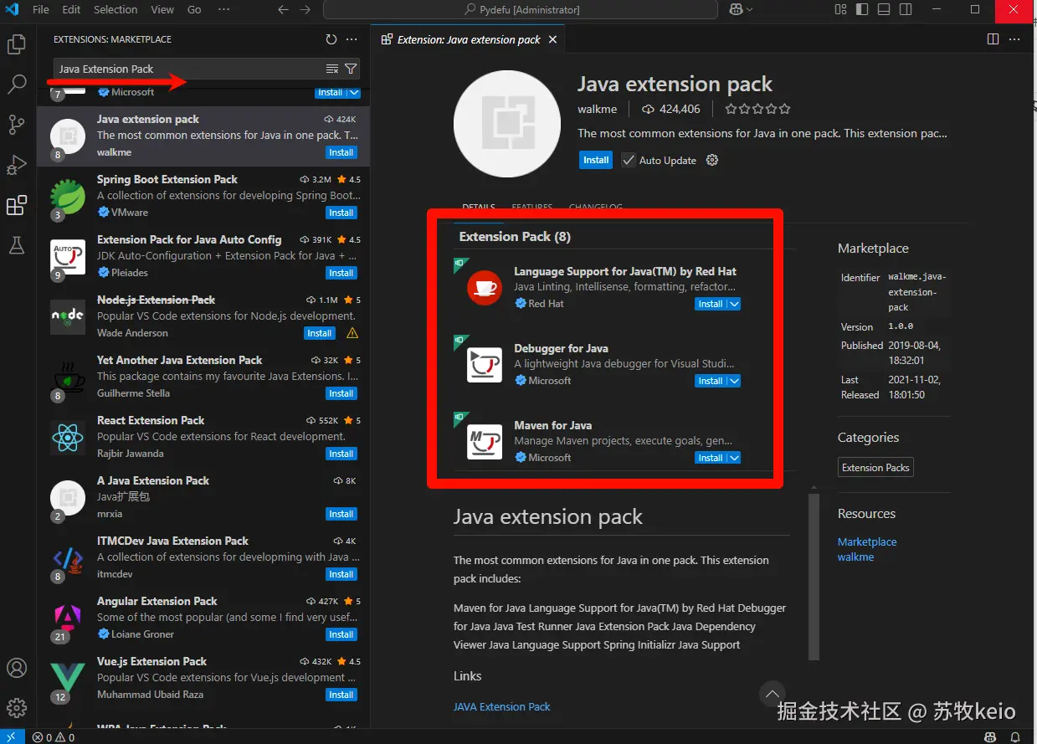This screenshot has height=744, width=1037.
Task: Open editor more actions menu
Action: pos(1014,39)
